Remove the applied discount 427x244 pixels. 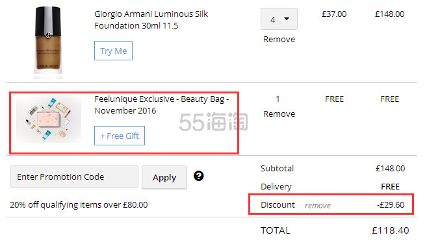[318, 205]
